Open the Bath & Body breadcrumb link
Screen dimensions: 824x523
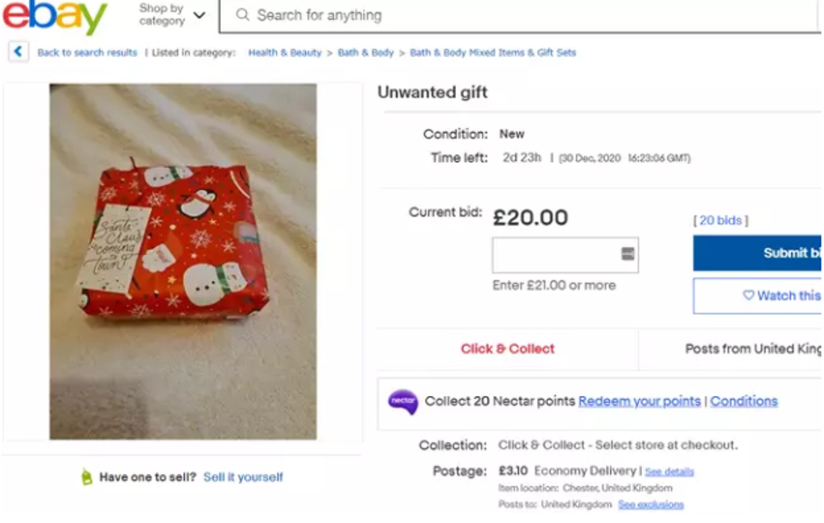point(366,53)
